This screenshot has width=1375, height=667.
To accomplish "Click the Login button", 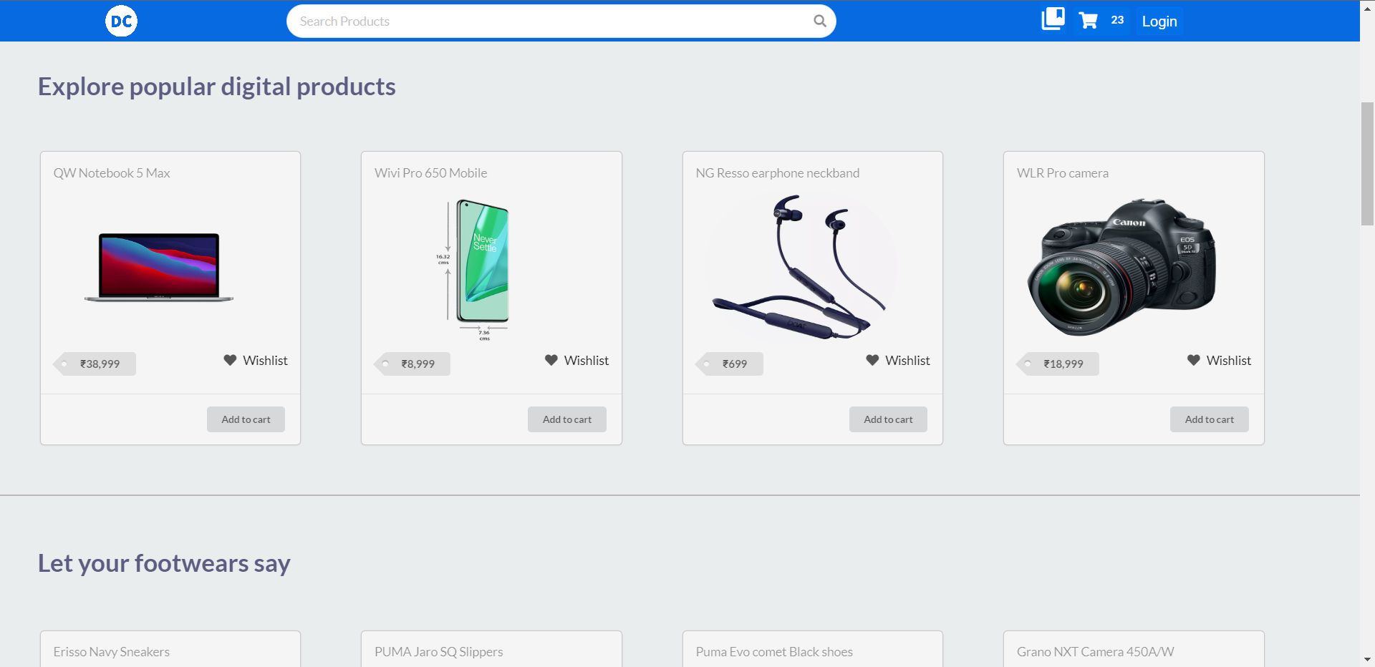I will [x=1159, y=21].
